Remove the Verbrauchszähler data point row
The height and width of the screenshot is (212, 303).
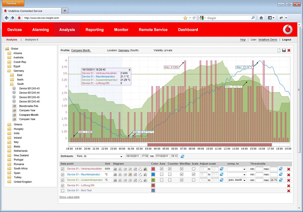coord(288,169)
